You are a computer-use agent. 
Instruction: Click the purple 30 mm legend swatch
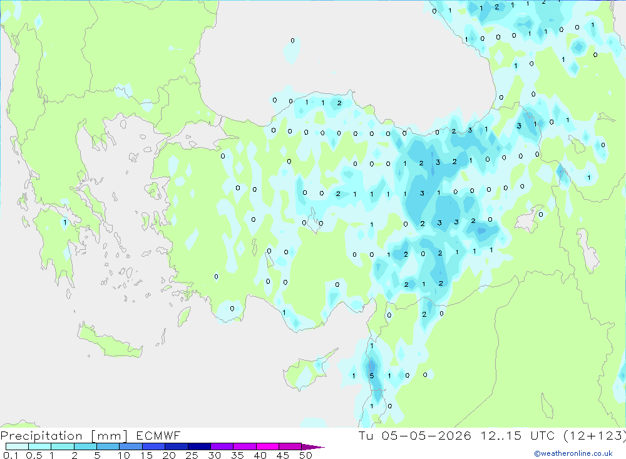point(222,446)
